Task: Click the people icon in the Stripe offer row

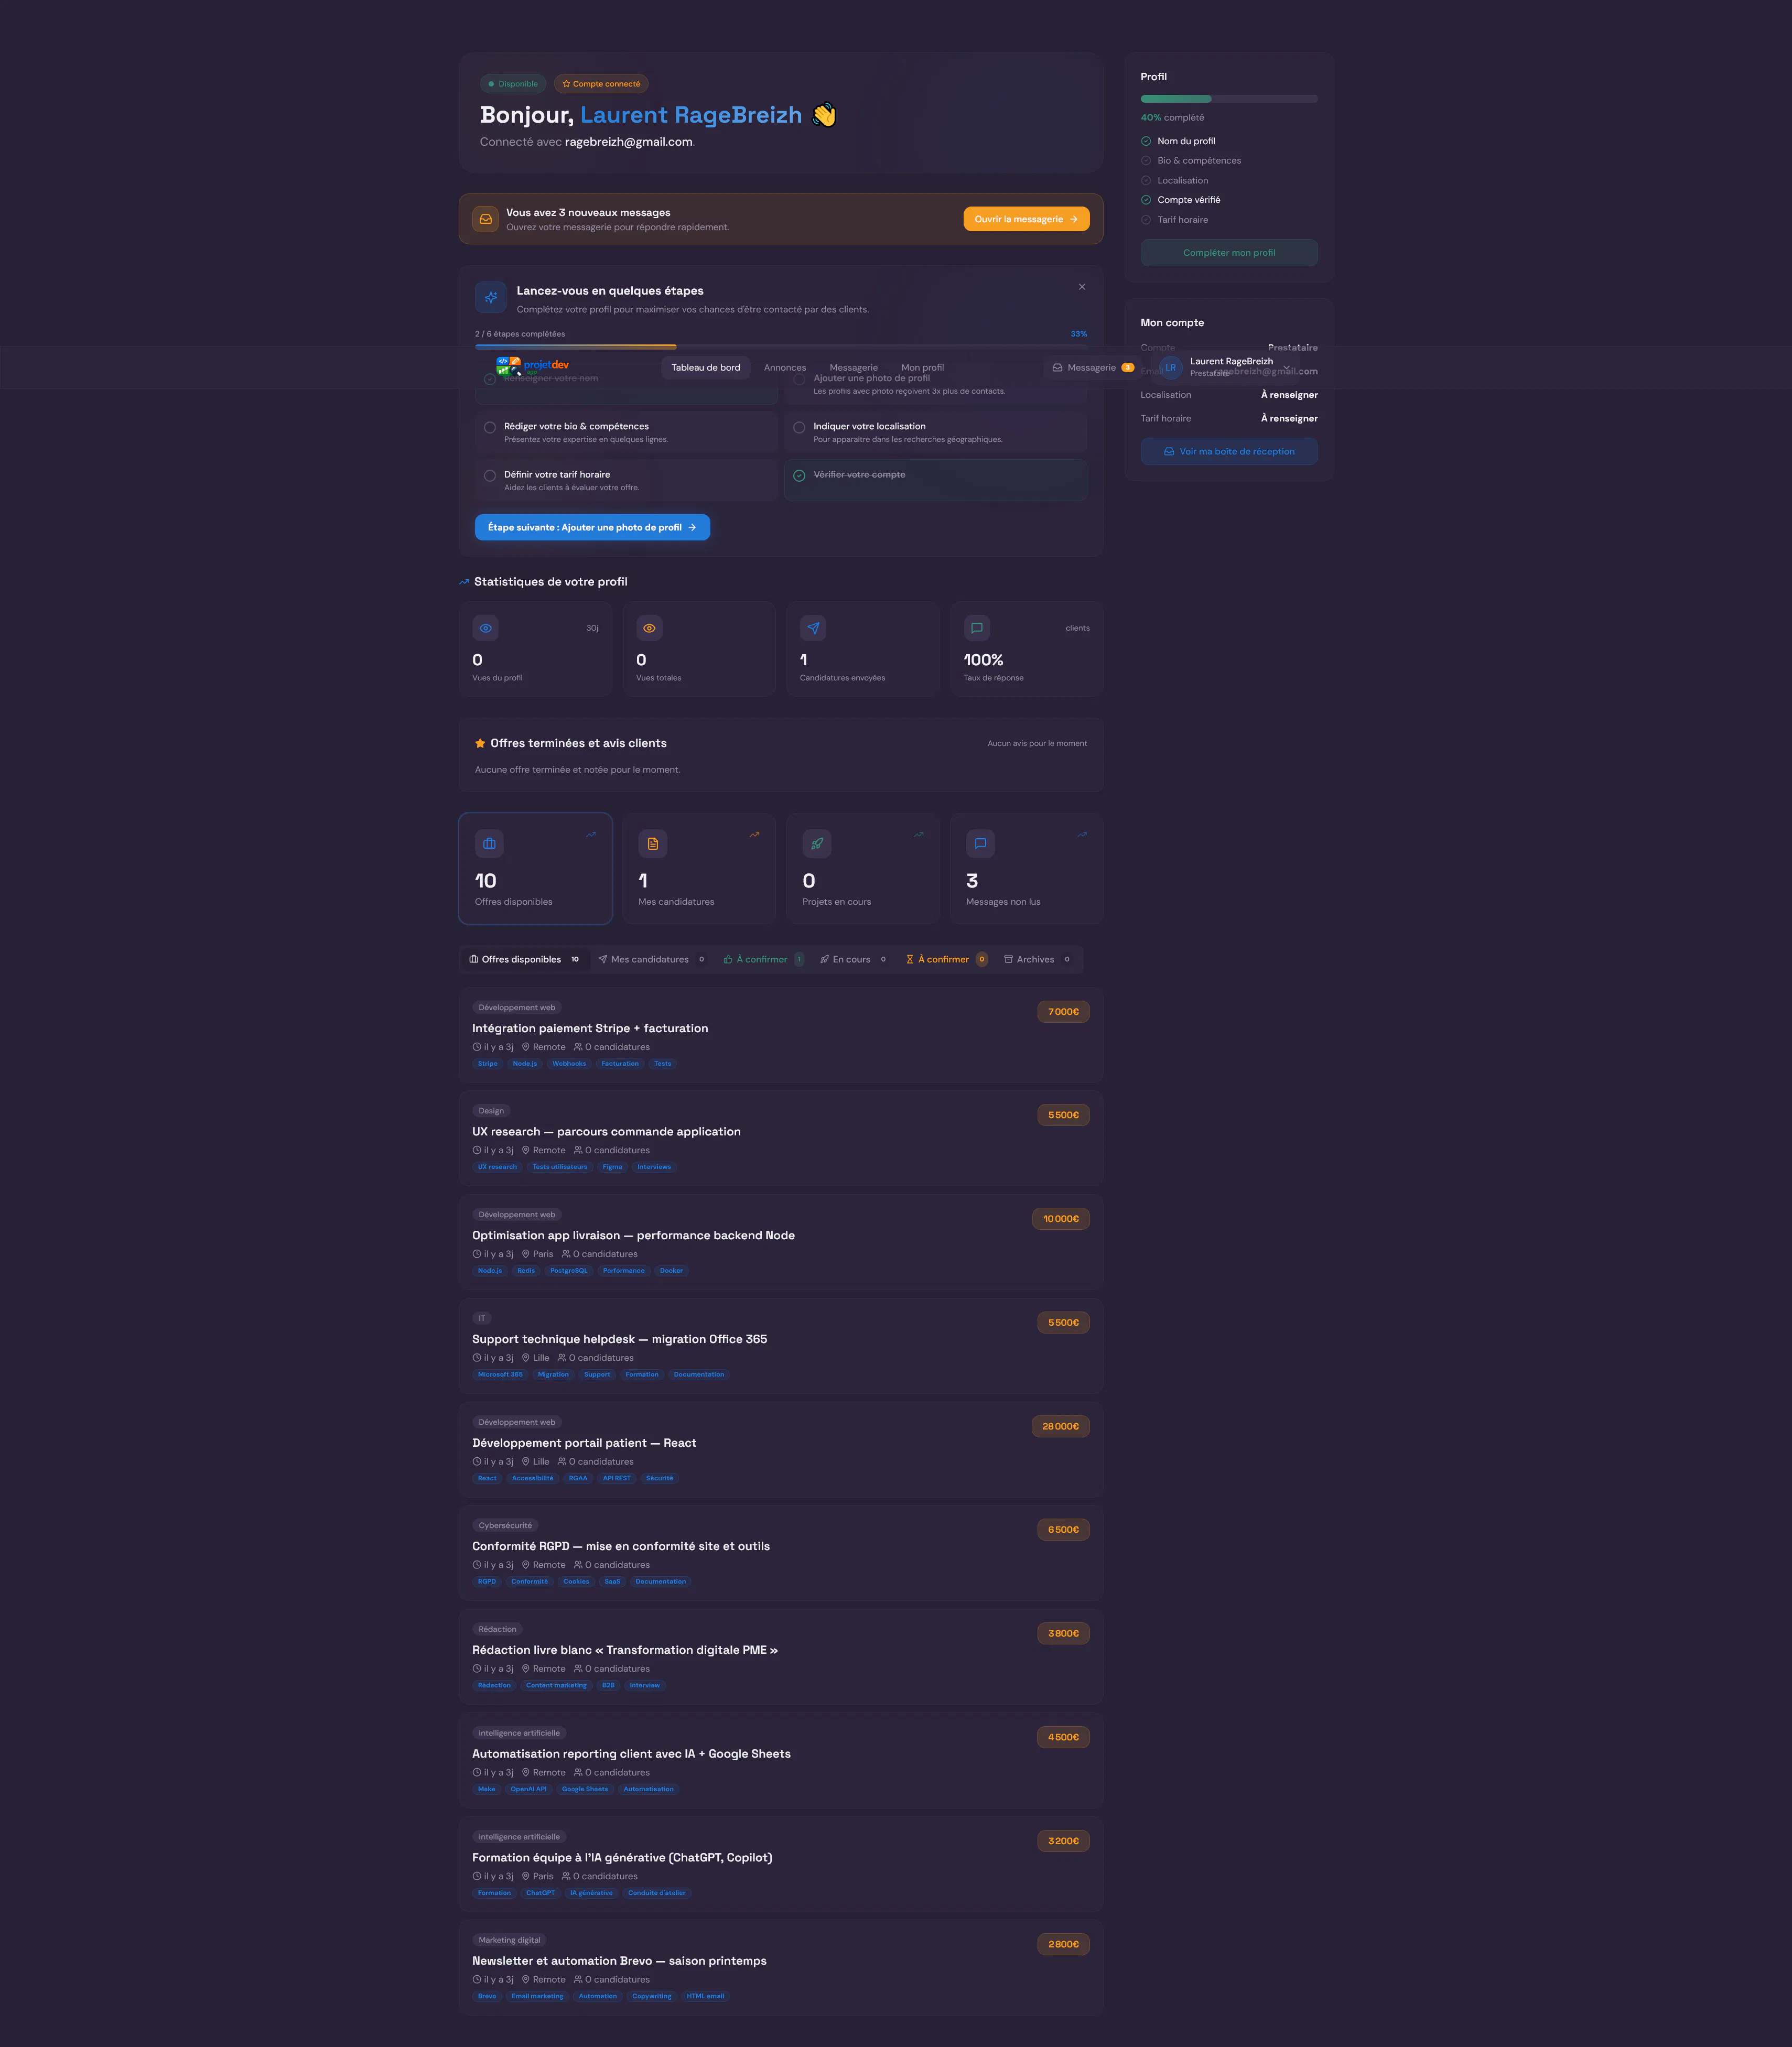Action: pyautogui.click(x=578, y=1047)
